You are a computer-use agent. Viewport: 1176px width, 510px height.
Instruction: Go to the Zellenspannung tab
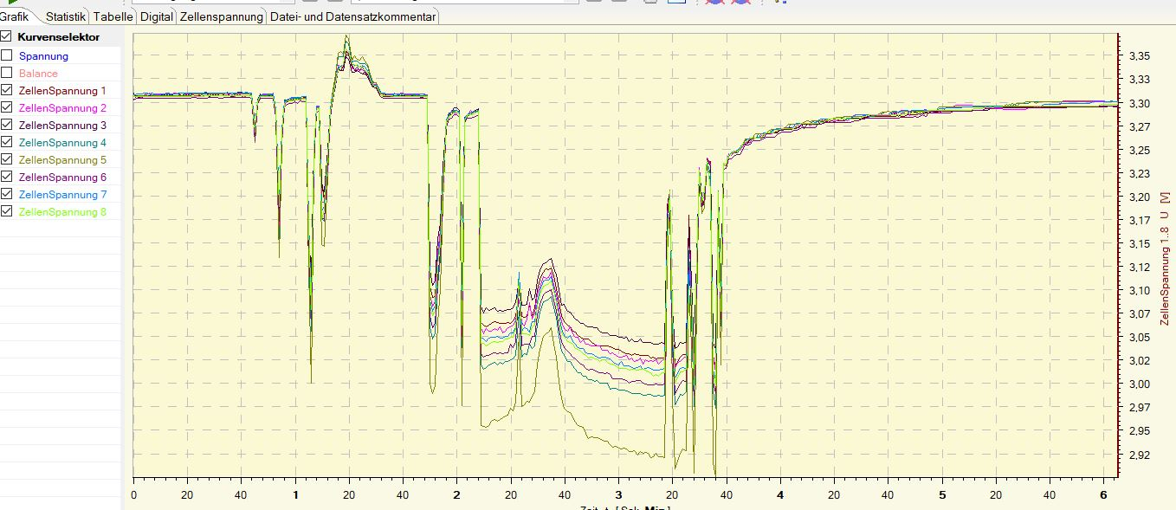tap(222, 16)
